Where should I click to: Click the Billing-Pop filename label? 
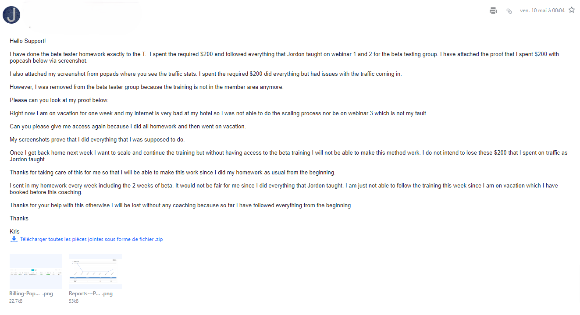pyautogui.click(x=31, y=294)
